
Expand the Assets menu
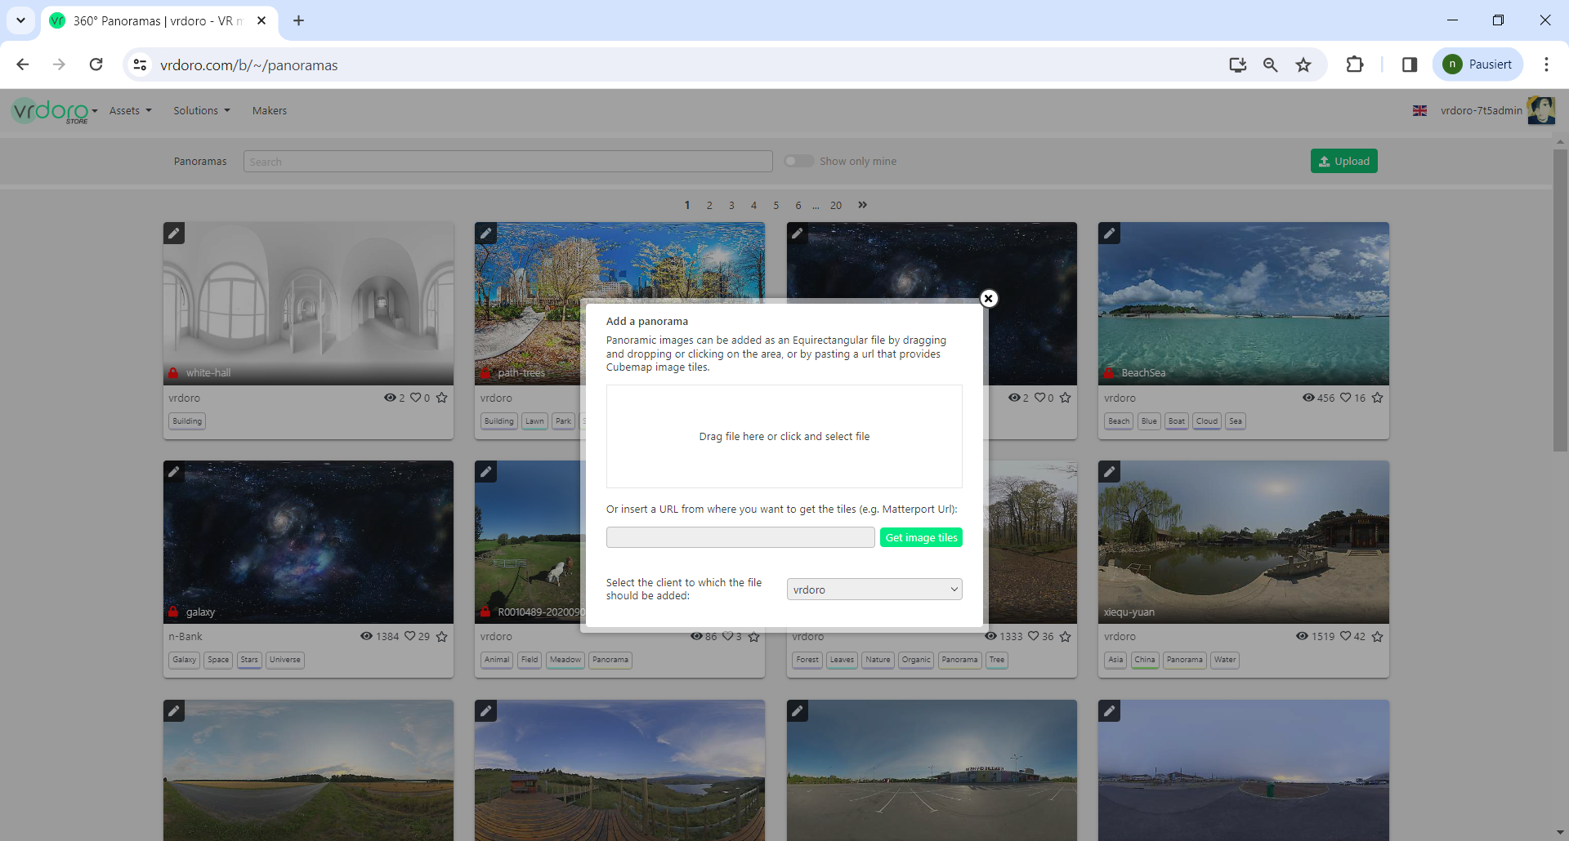click(x=130, y=111)
